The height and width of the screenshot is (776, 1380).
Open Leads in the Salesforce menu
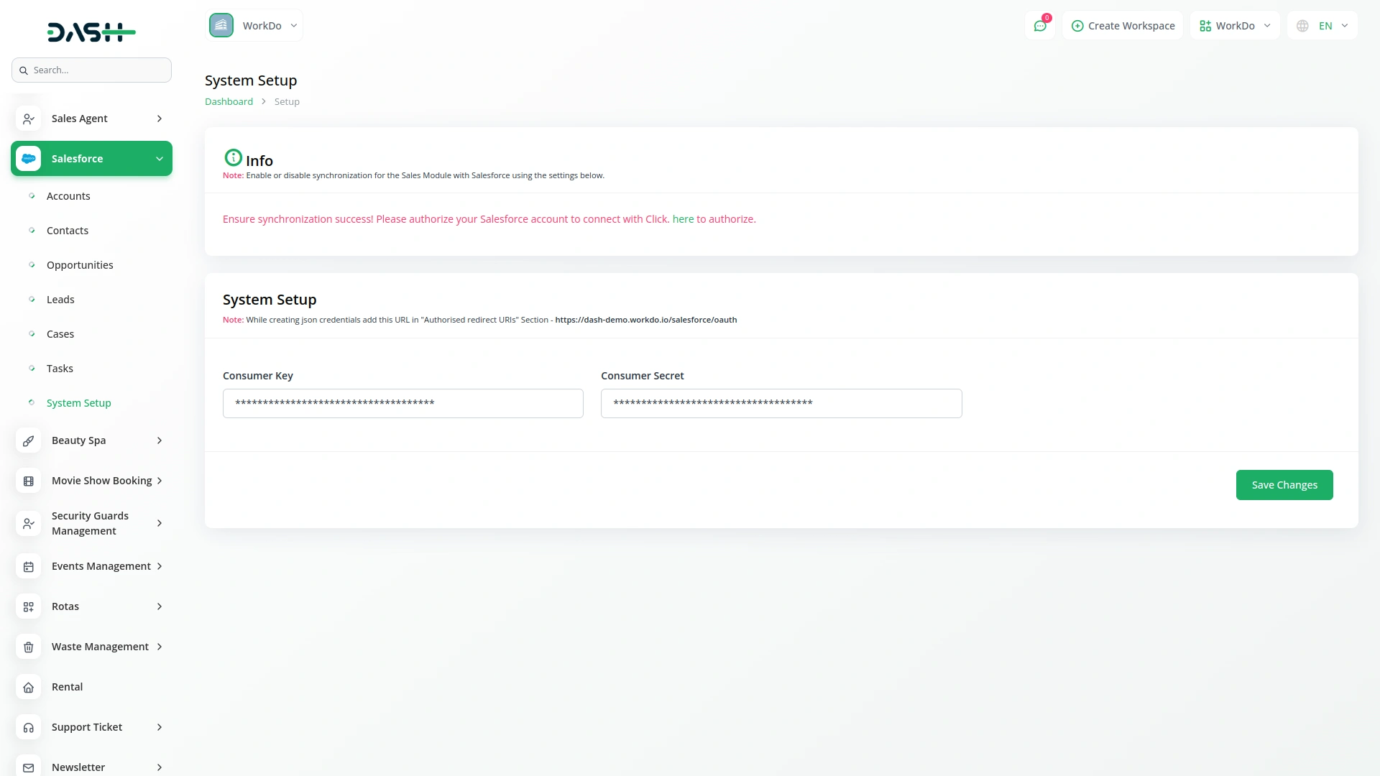pyautogui.click(x=60, y=300)
